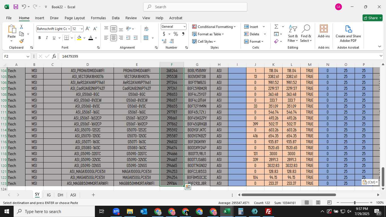Apply the red Font Color swatch
The height and width of the screenshot is (217, 386).
pyautogui.click(x=90, y=38)
